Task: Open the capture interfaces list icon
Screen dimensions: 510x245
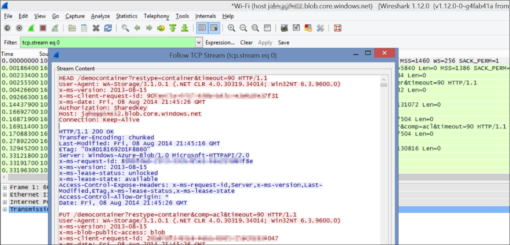Action: [7, 28]
